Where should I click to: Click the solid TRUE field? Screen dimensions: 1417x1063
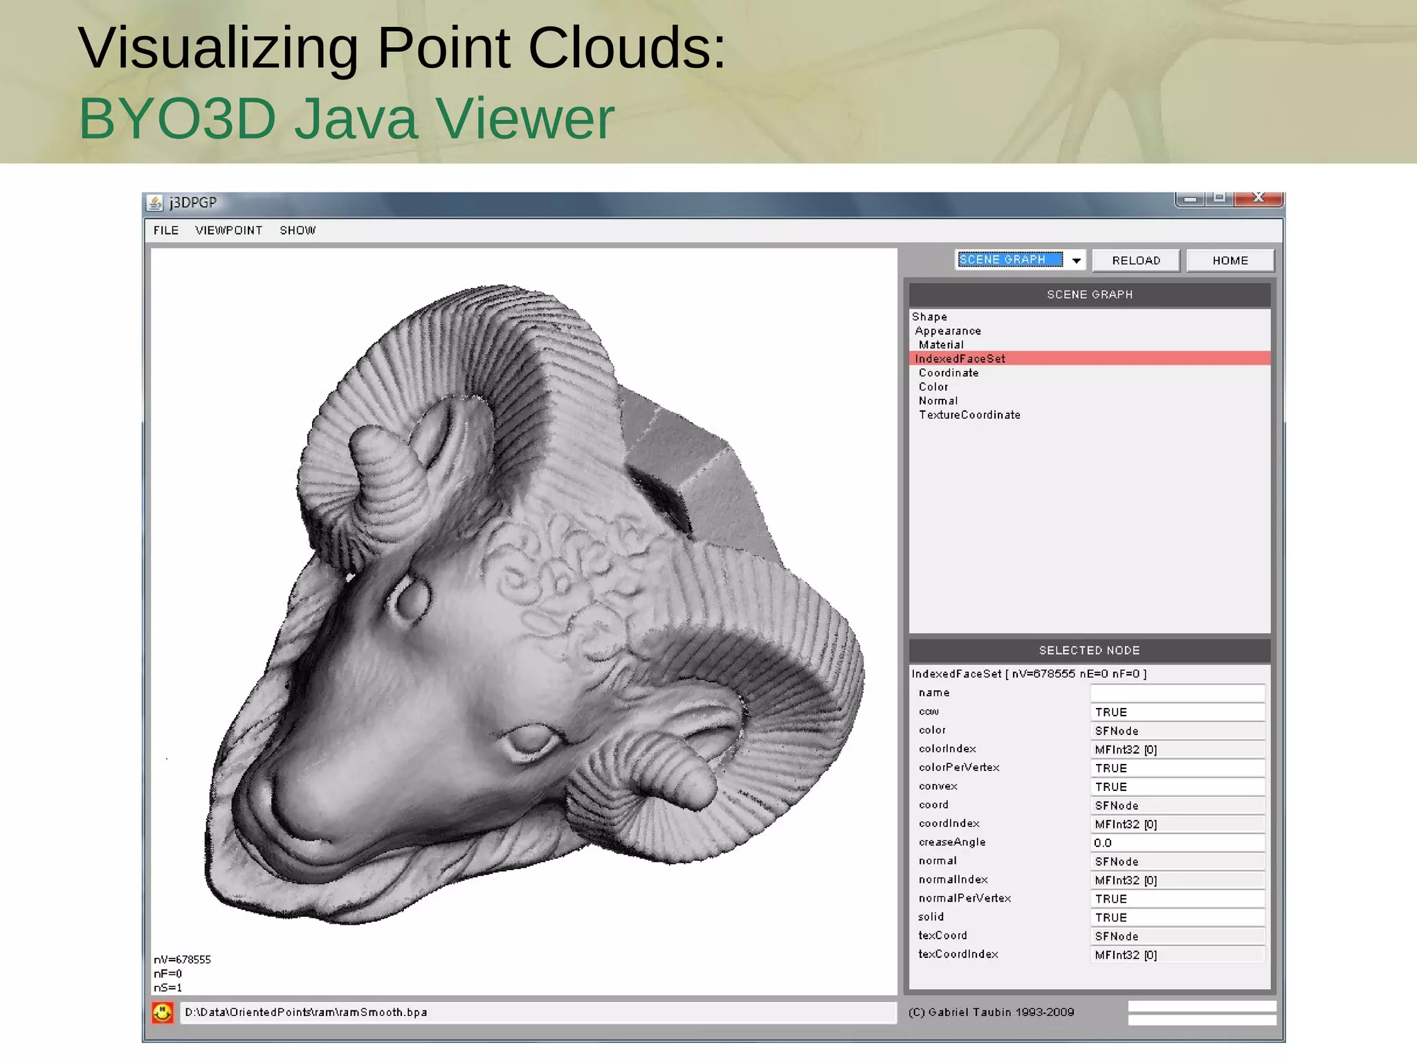coord(1178,918)
